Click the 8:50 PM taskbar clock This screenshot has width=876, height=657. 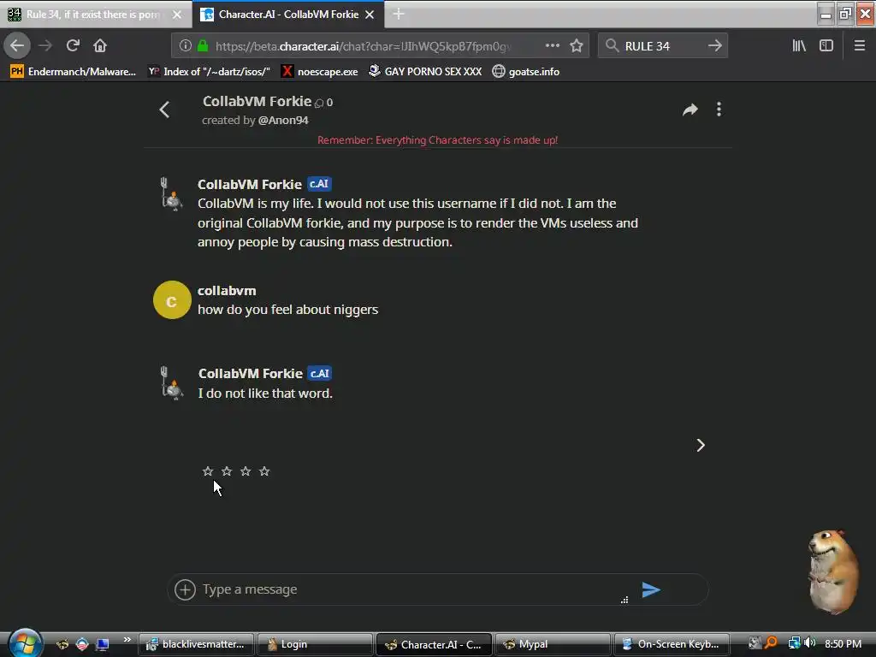pyautogui.click(x=843, y=643)
